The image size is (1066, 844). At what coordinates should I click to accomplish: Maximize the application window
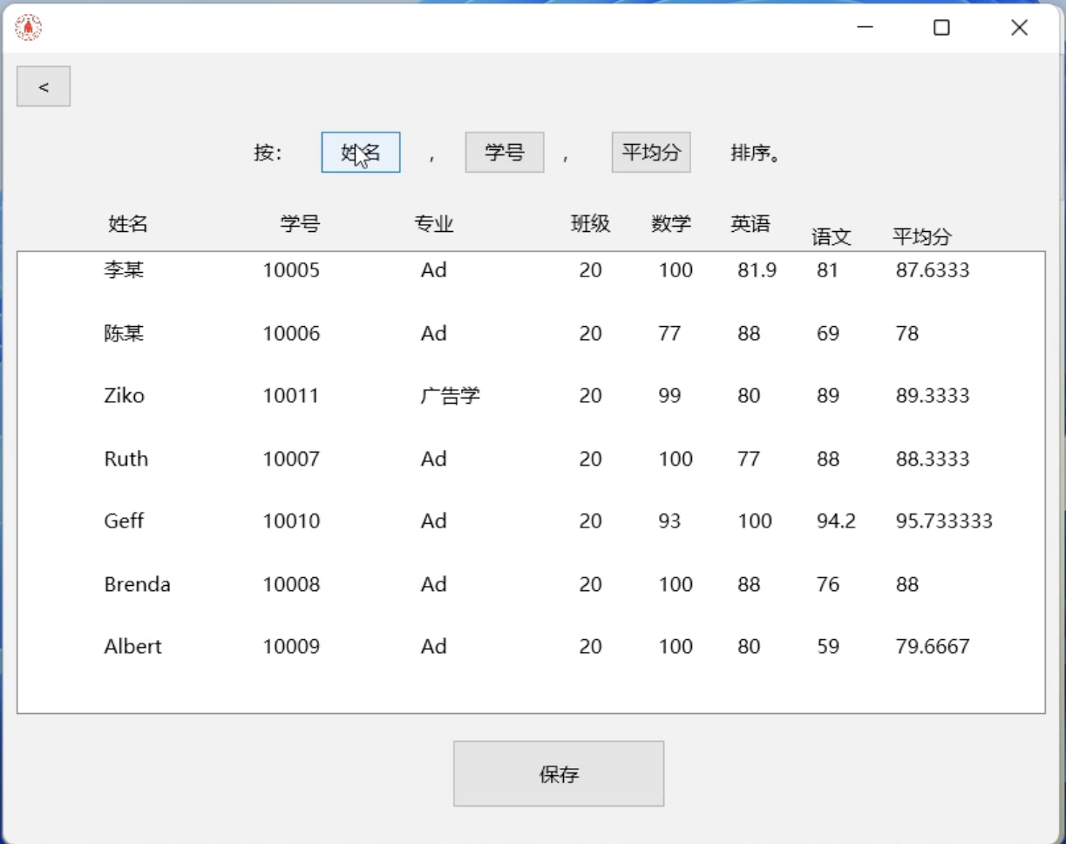click(x=941, y=28)
